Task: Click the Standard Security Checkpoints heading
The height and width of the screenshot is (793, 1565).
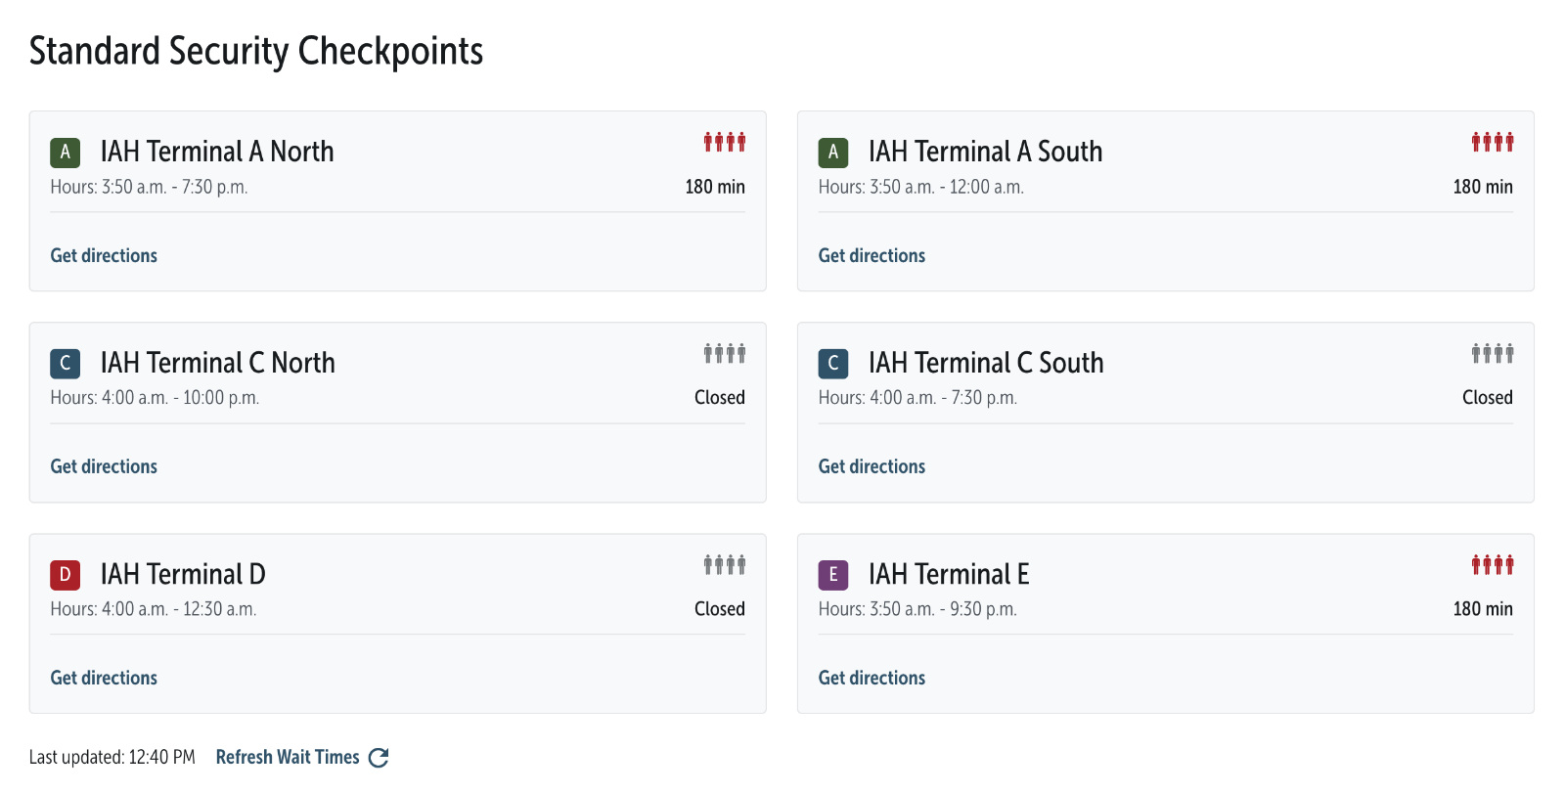Action: [x=256, y=51]
